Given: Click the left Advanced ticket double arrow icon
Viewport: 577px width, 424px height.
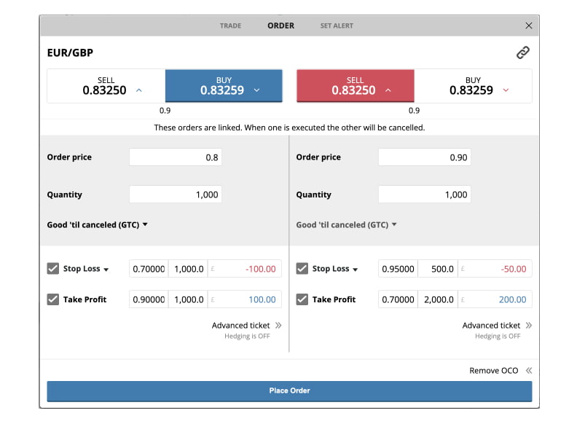Looking at the screenshot, I should tap(278, 326).
